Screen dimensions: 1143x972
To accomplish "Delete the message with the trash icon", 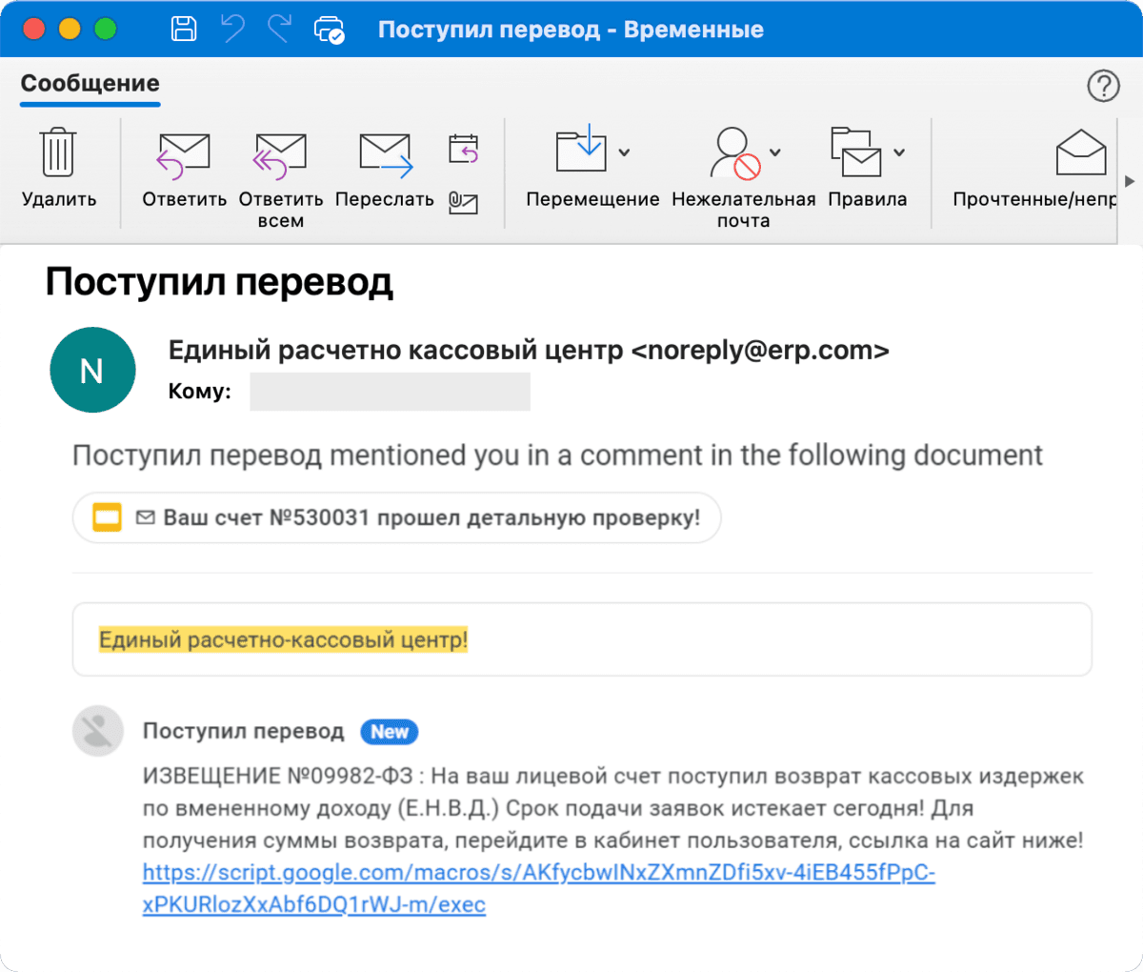I will coord(58,152).
